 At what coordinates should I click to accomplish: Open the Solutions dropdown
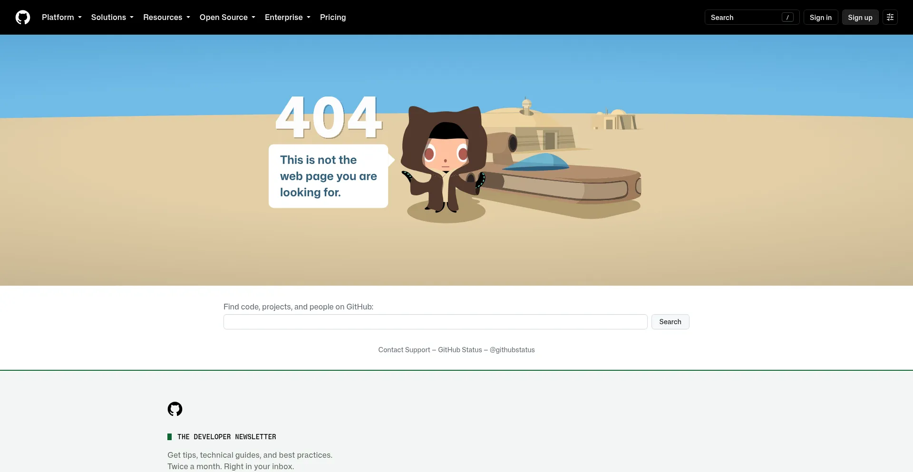(112, 17)
